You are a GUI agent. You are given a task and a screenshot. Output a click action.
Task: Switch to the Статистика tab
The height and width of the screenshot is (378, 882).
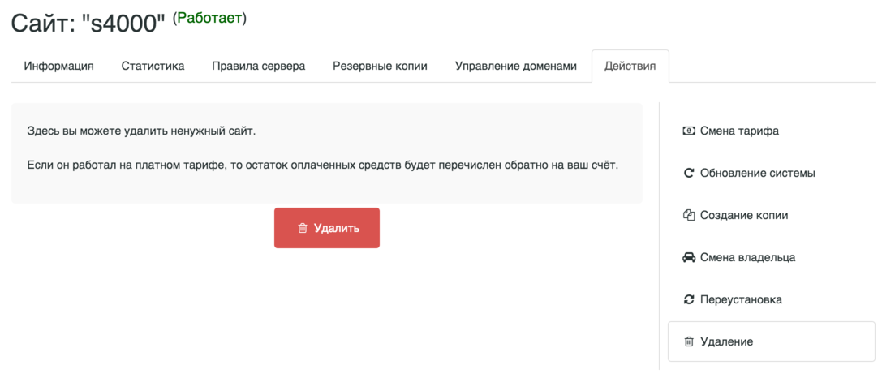click(x=153, y=66)
